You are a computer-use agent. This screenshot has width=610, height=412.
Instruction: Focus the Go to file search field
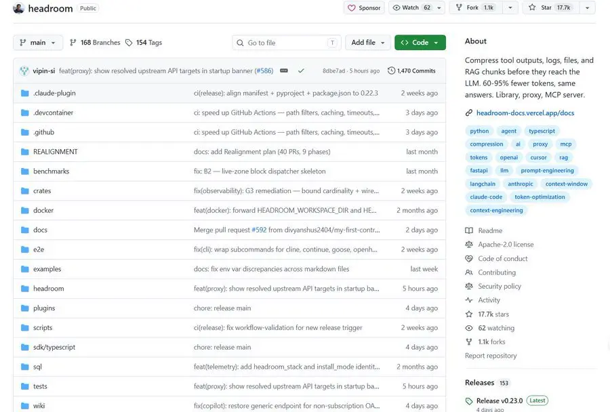[x=286, y=43]
